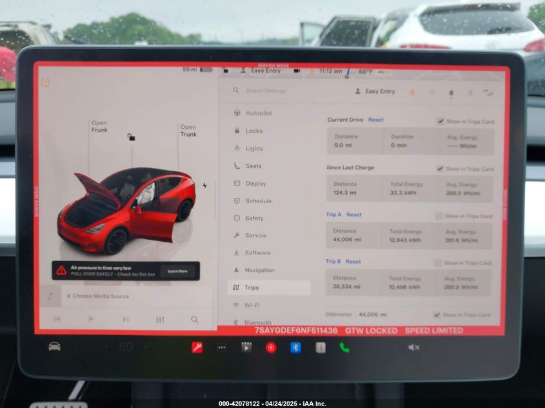Viewport: 545px width, 408px height.
Task: Open Easy Entry profile dropdown in settings
Action: click(x=375, y=92)
